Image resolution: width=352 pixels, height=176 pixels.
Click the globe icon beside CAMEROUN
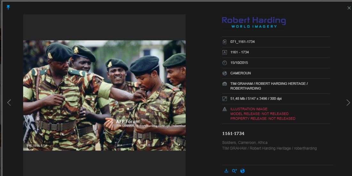[x=225, y=73]
